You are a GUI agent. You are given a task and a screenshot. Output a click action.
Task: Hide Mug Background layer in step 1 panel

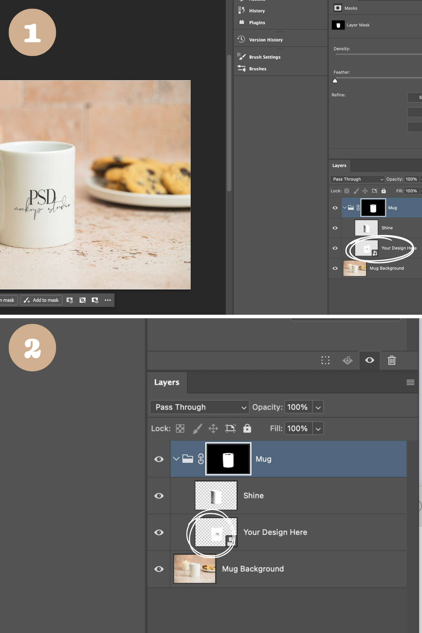click(335, 268)
